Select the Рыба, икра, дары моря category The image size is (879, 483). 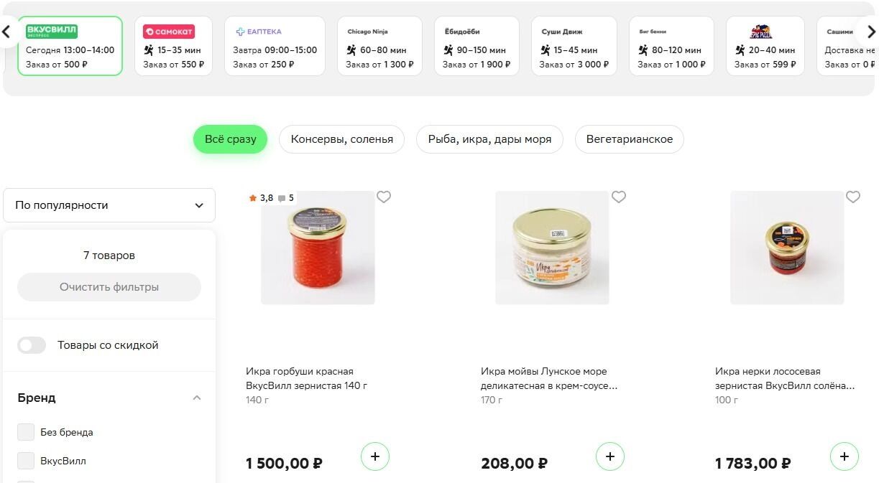(489, 139)
